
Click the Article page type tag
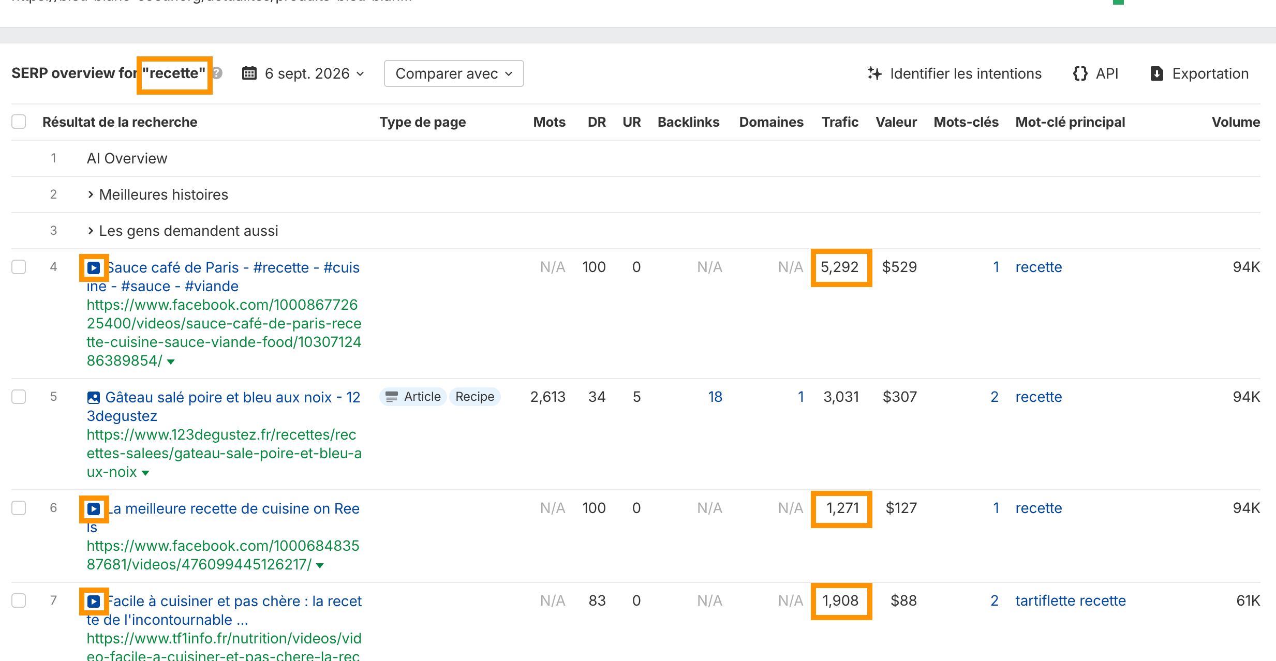413,397
